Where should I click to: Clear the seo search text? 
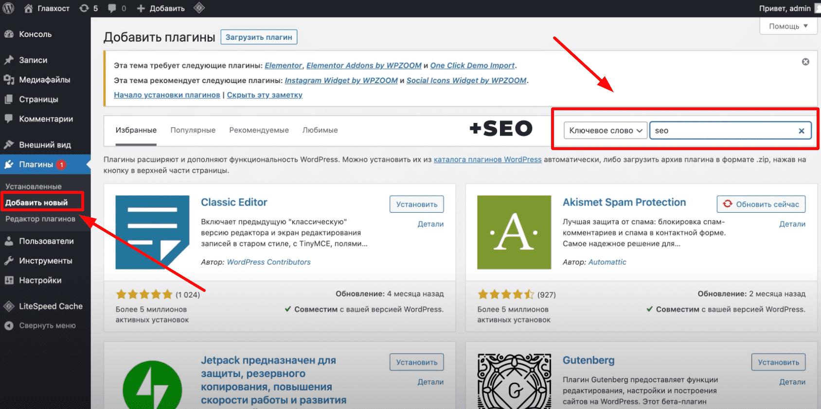(802, 131)
